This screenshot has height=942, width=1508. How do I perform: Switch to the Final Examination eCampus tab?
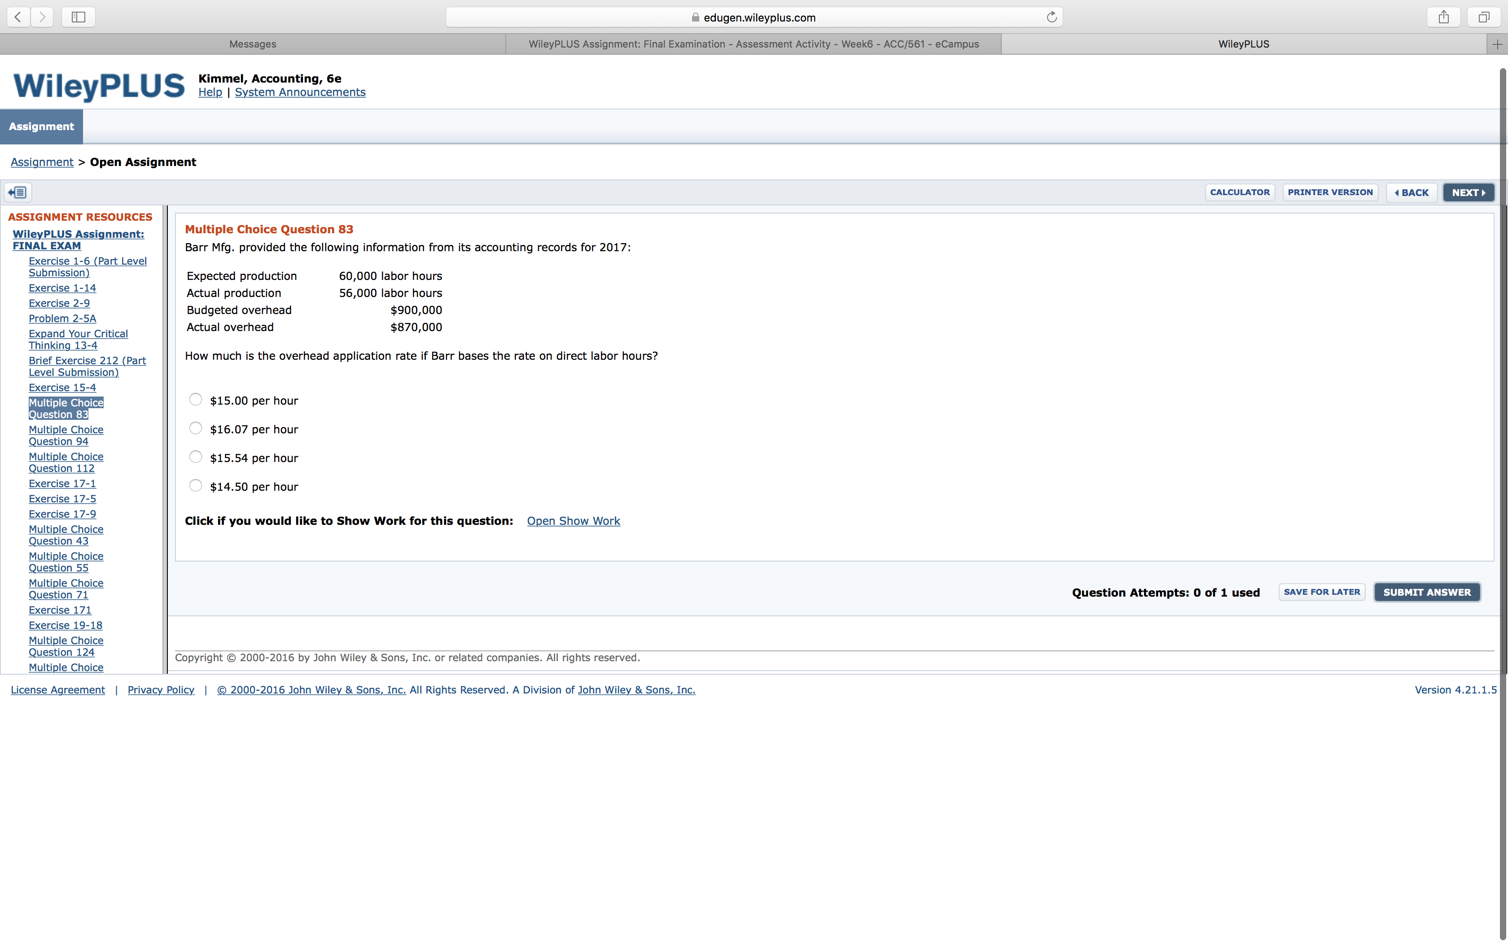pyautogui.click(x=754, y=44)
